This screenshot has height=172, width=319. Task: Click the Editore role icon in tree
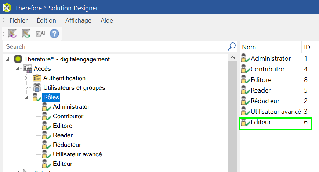[46, 126]
